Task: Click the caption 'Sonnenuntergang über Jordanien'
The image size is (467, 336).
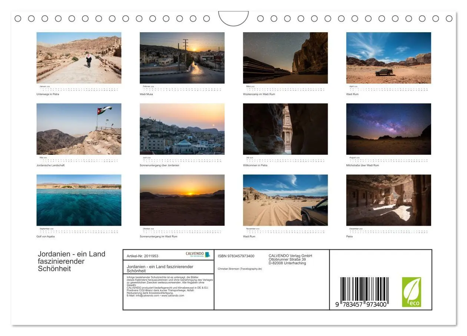Action: coord(159,165)
